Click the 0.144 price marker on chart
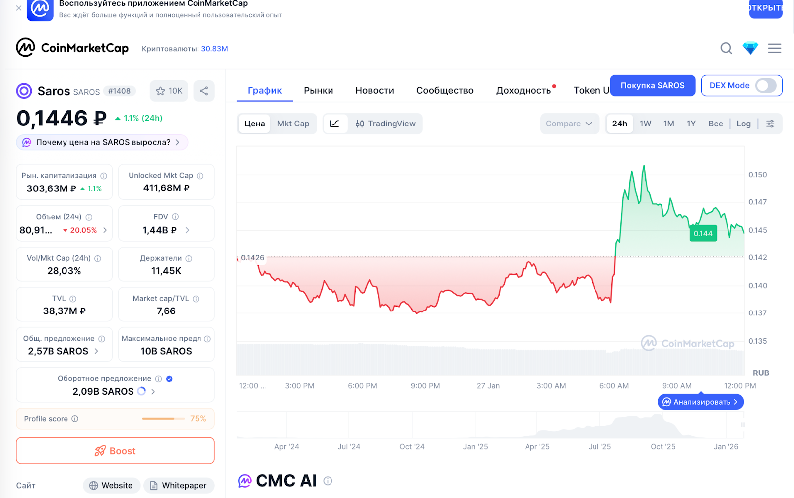 point(703,234)
